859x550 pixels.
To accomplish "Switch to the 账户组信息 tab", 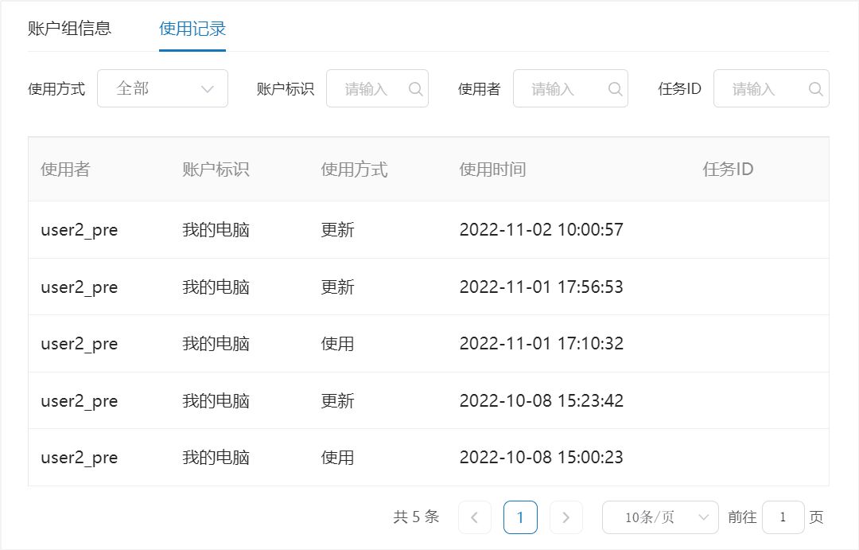I will [69, 29].
